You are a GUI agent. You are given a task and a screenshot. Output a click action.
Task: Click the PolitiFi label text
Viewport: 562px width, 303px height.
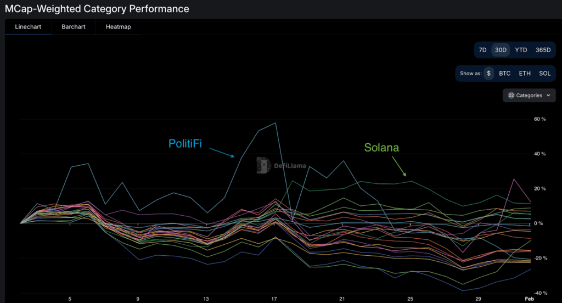(x=185, y=144)
